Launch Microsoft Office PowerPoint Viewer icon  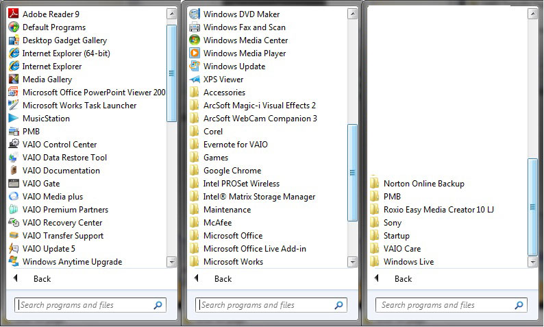point(14,93)
